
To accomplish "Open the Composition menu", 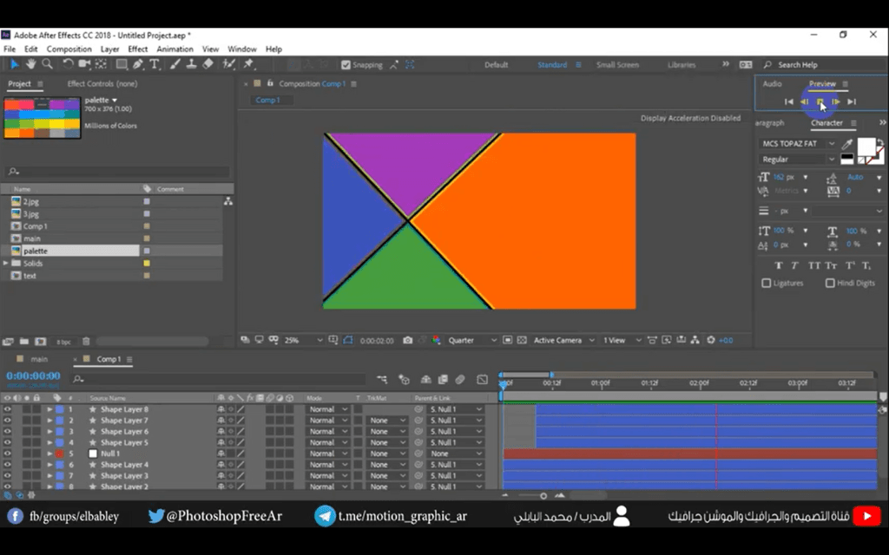I will click(x=69, y=49).
